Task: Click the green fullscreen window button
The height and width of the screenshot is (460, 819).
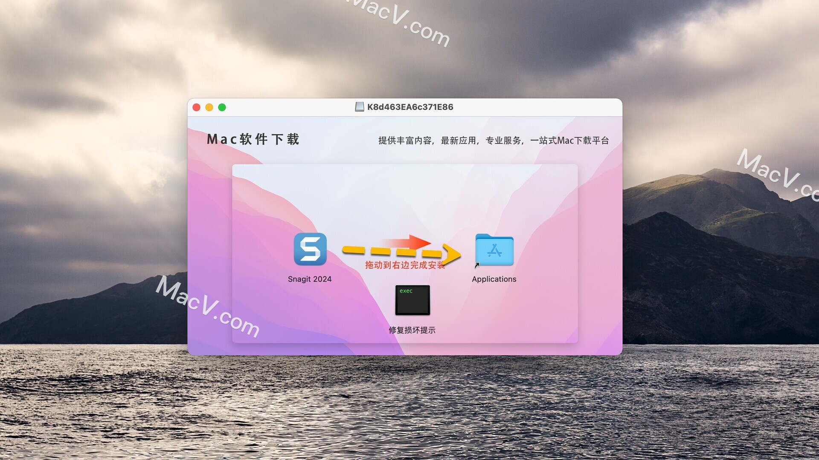Action: point(224,107)
